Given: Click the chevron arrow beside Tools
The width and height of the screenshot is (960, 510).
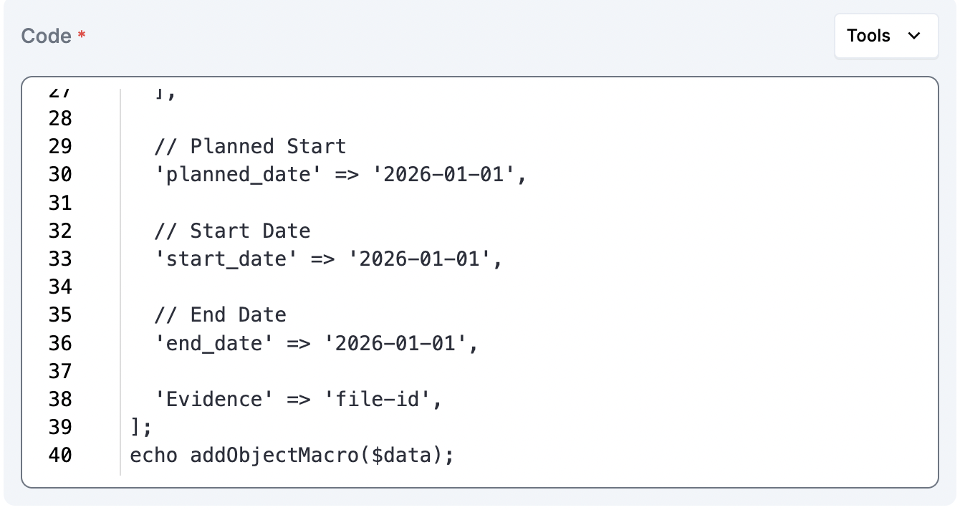Looking at the screenshot, I should (x=914, y=36).
